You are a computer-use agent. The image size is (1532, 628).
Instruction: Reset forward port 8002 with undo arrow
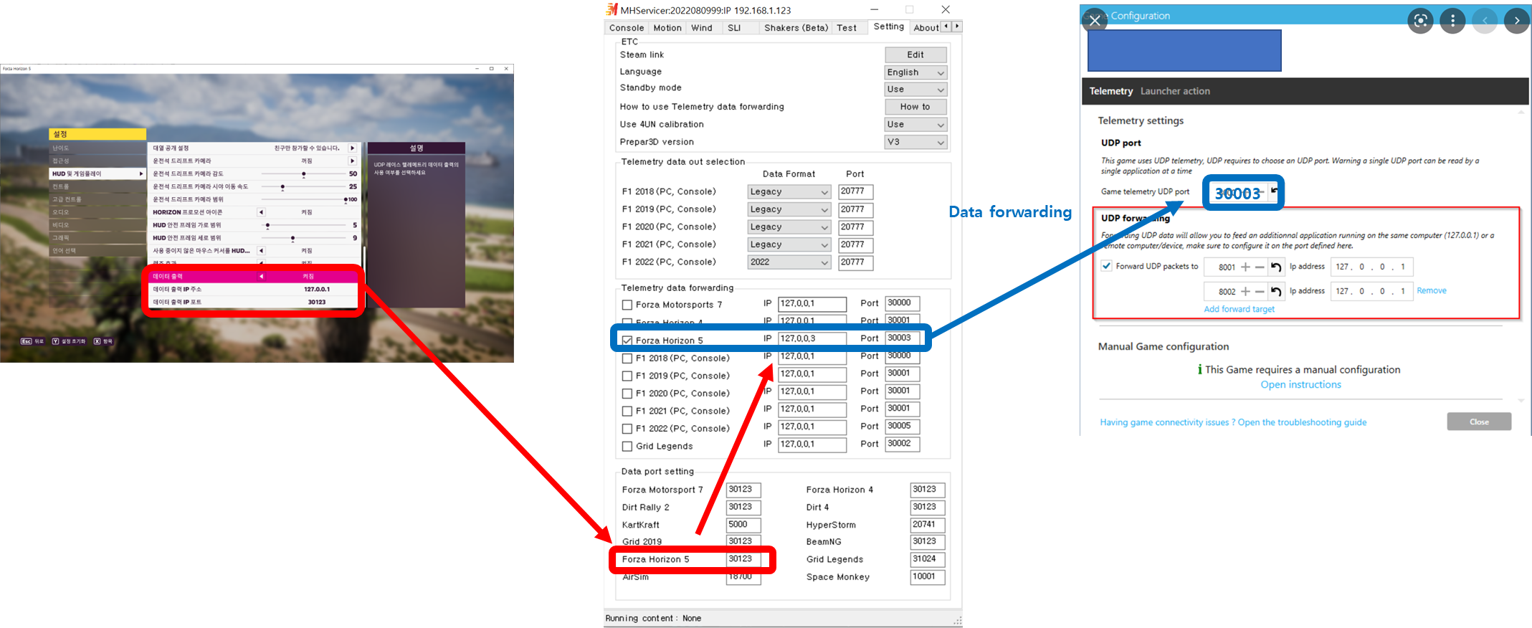(x=1276, y=292)
